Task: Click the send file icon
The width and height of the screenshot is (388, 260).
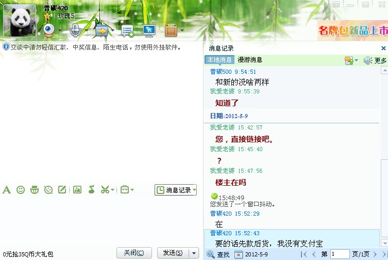Action: click(x=101, y=30)
